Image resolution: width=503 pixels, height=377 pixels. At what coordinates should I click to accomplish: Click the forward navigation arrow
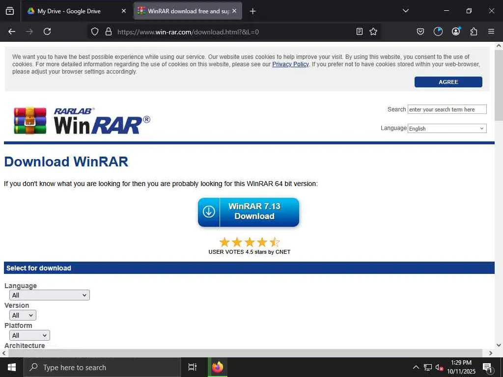click(x=29, y=31)
